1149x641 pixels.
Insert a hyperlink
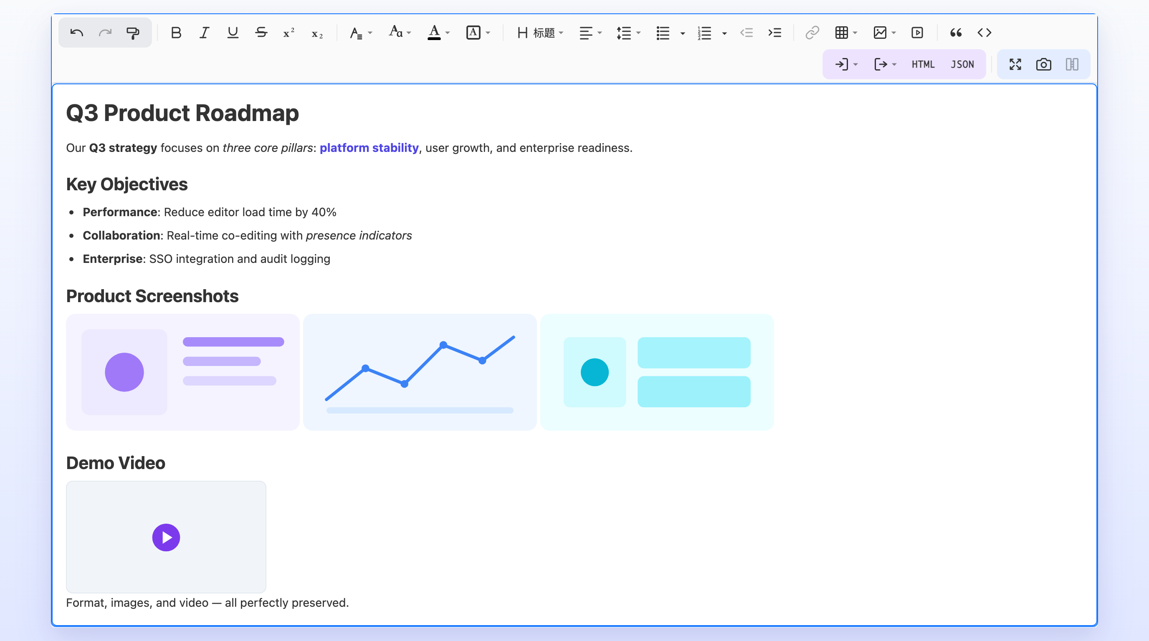click(x=812, y=33)
